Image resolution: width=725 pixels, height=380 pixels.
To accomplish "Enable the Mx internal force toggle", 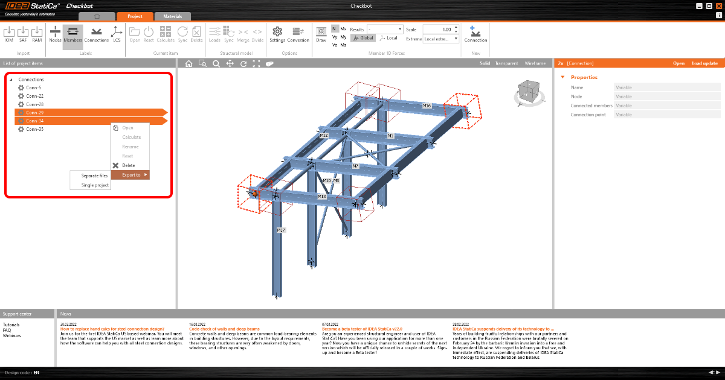I will [x=343, y=29].
